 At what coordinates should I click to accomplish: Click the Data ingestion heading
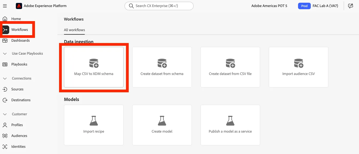click(79, 42)
